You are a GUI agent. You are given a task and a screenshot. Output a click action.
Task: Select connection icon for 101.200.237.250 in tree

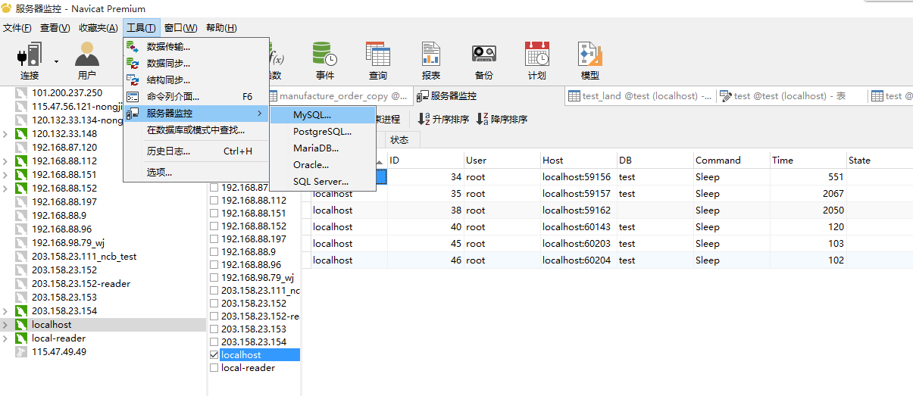[21, 93]
